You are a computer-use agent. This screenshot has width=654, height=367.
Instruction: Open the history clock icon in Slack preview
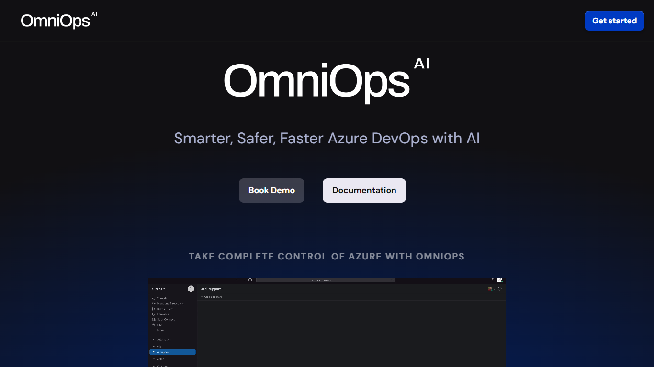[250, 280]
